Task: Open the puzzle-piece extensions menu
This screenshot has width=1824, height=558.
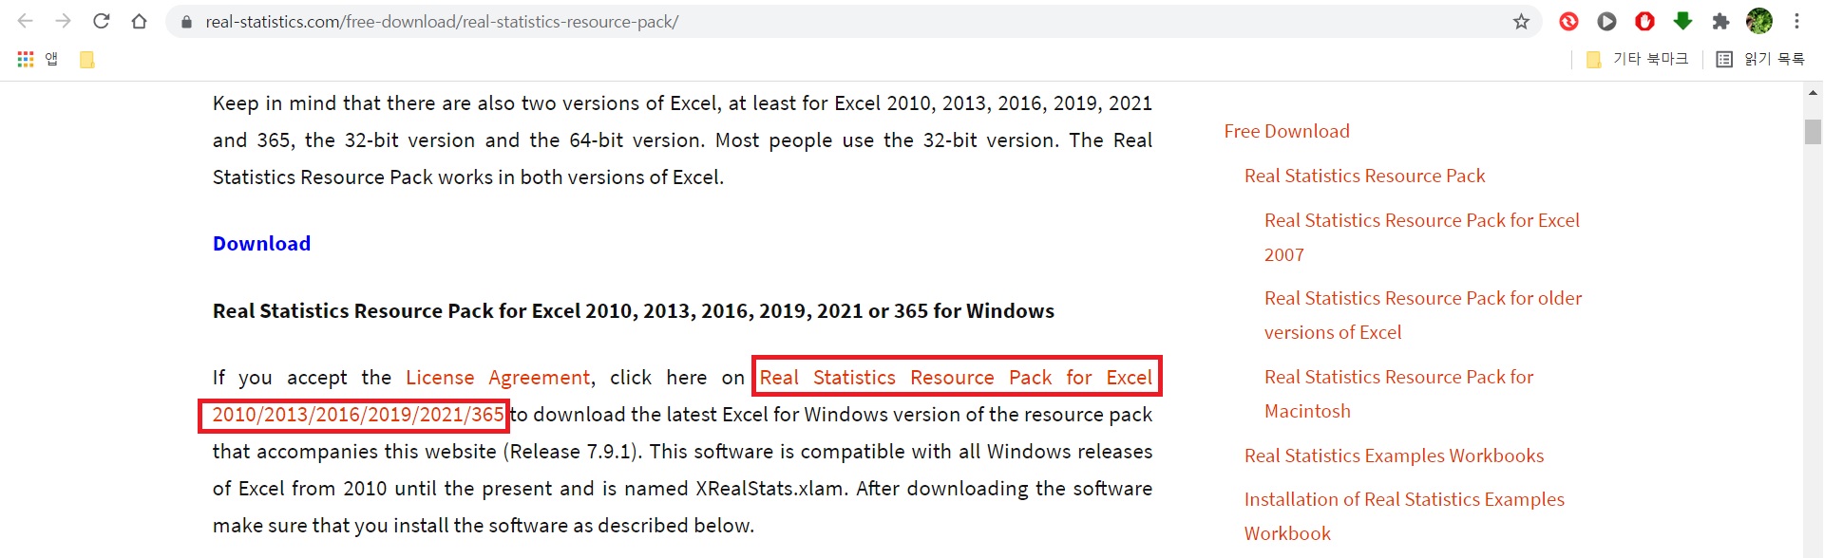Action: (x=1720, y=21)
